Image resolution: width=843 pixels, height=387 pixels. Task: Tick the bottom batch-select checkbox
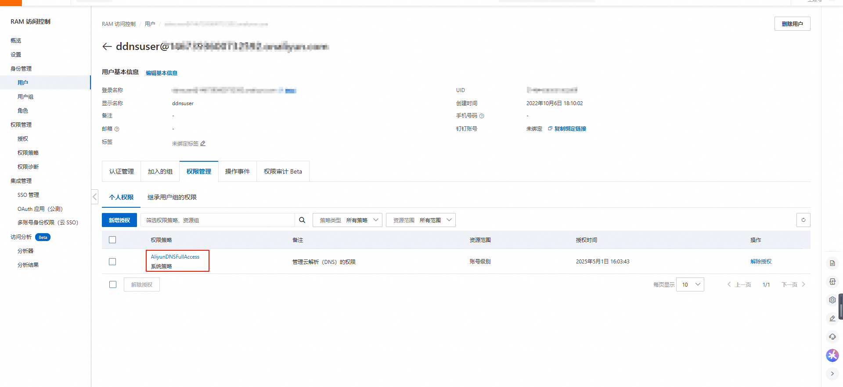113,284
